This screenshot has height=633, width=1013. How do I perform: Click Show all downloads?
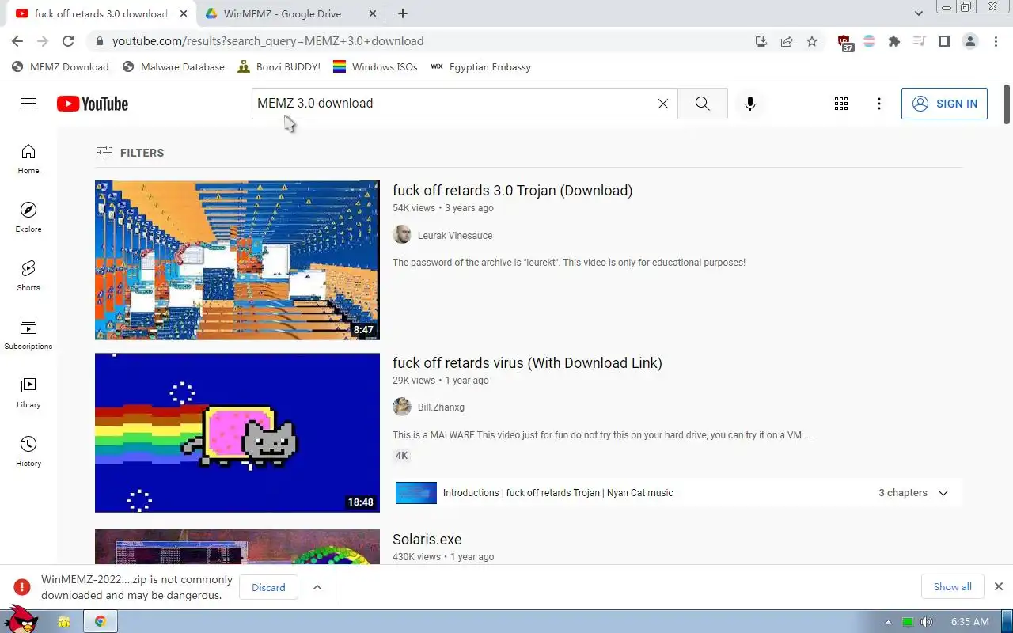tap(952, 586)
